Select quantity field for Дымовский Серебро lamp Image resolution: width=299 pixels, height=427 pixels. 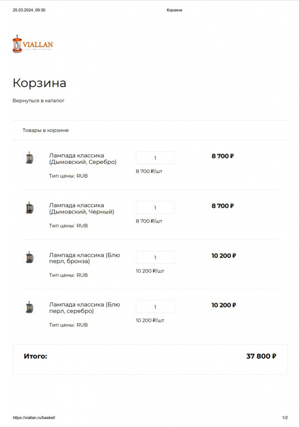[155, 157]
